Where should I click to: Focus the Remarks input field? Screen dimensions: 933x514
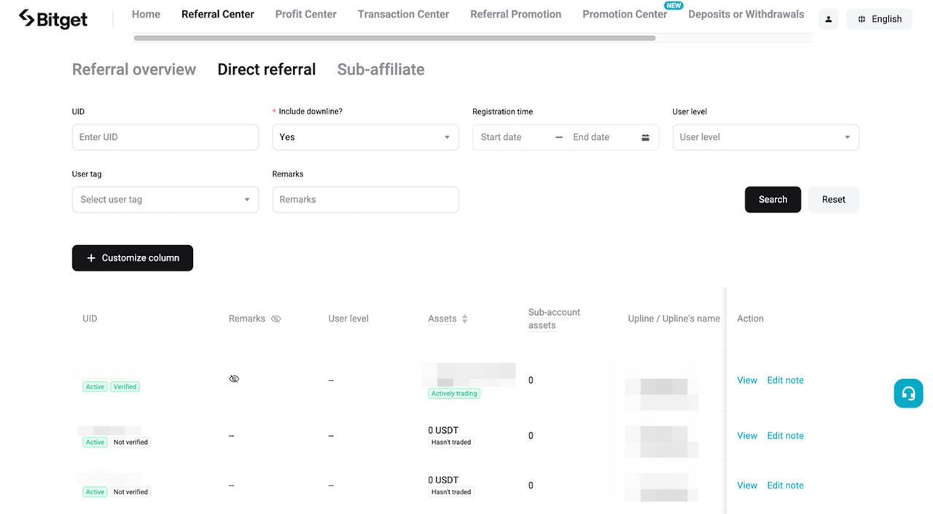[x=365, y=200]
